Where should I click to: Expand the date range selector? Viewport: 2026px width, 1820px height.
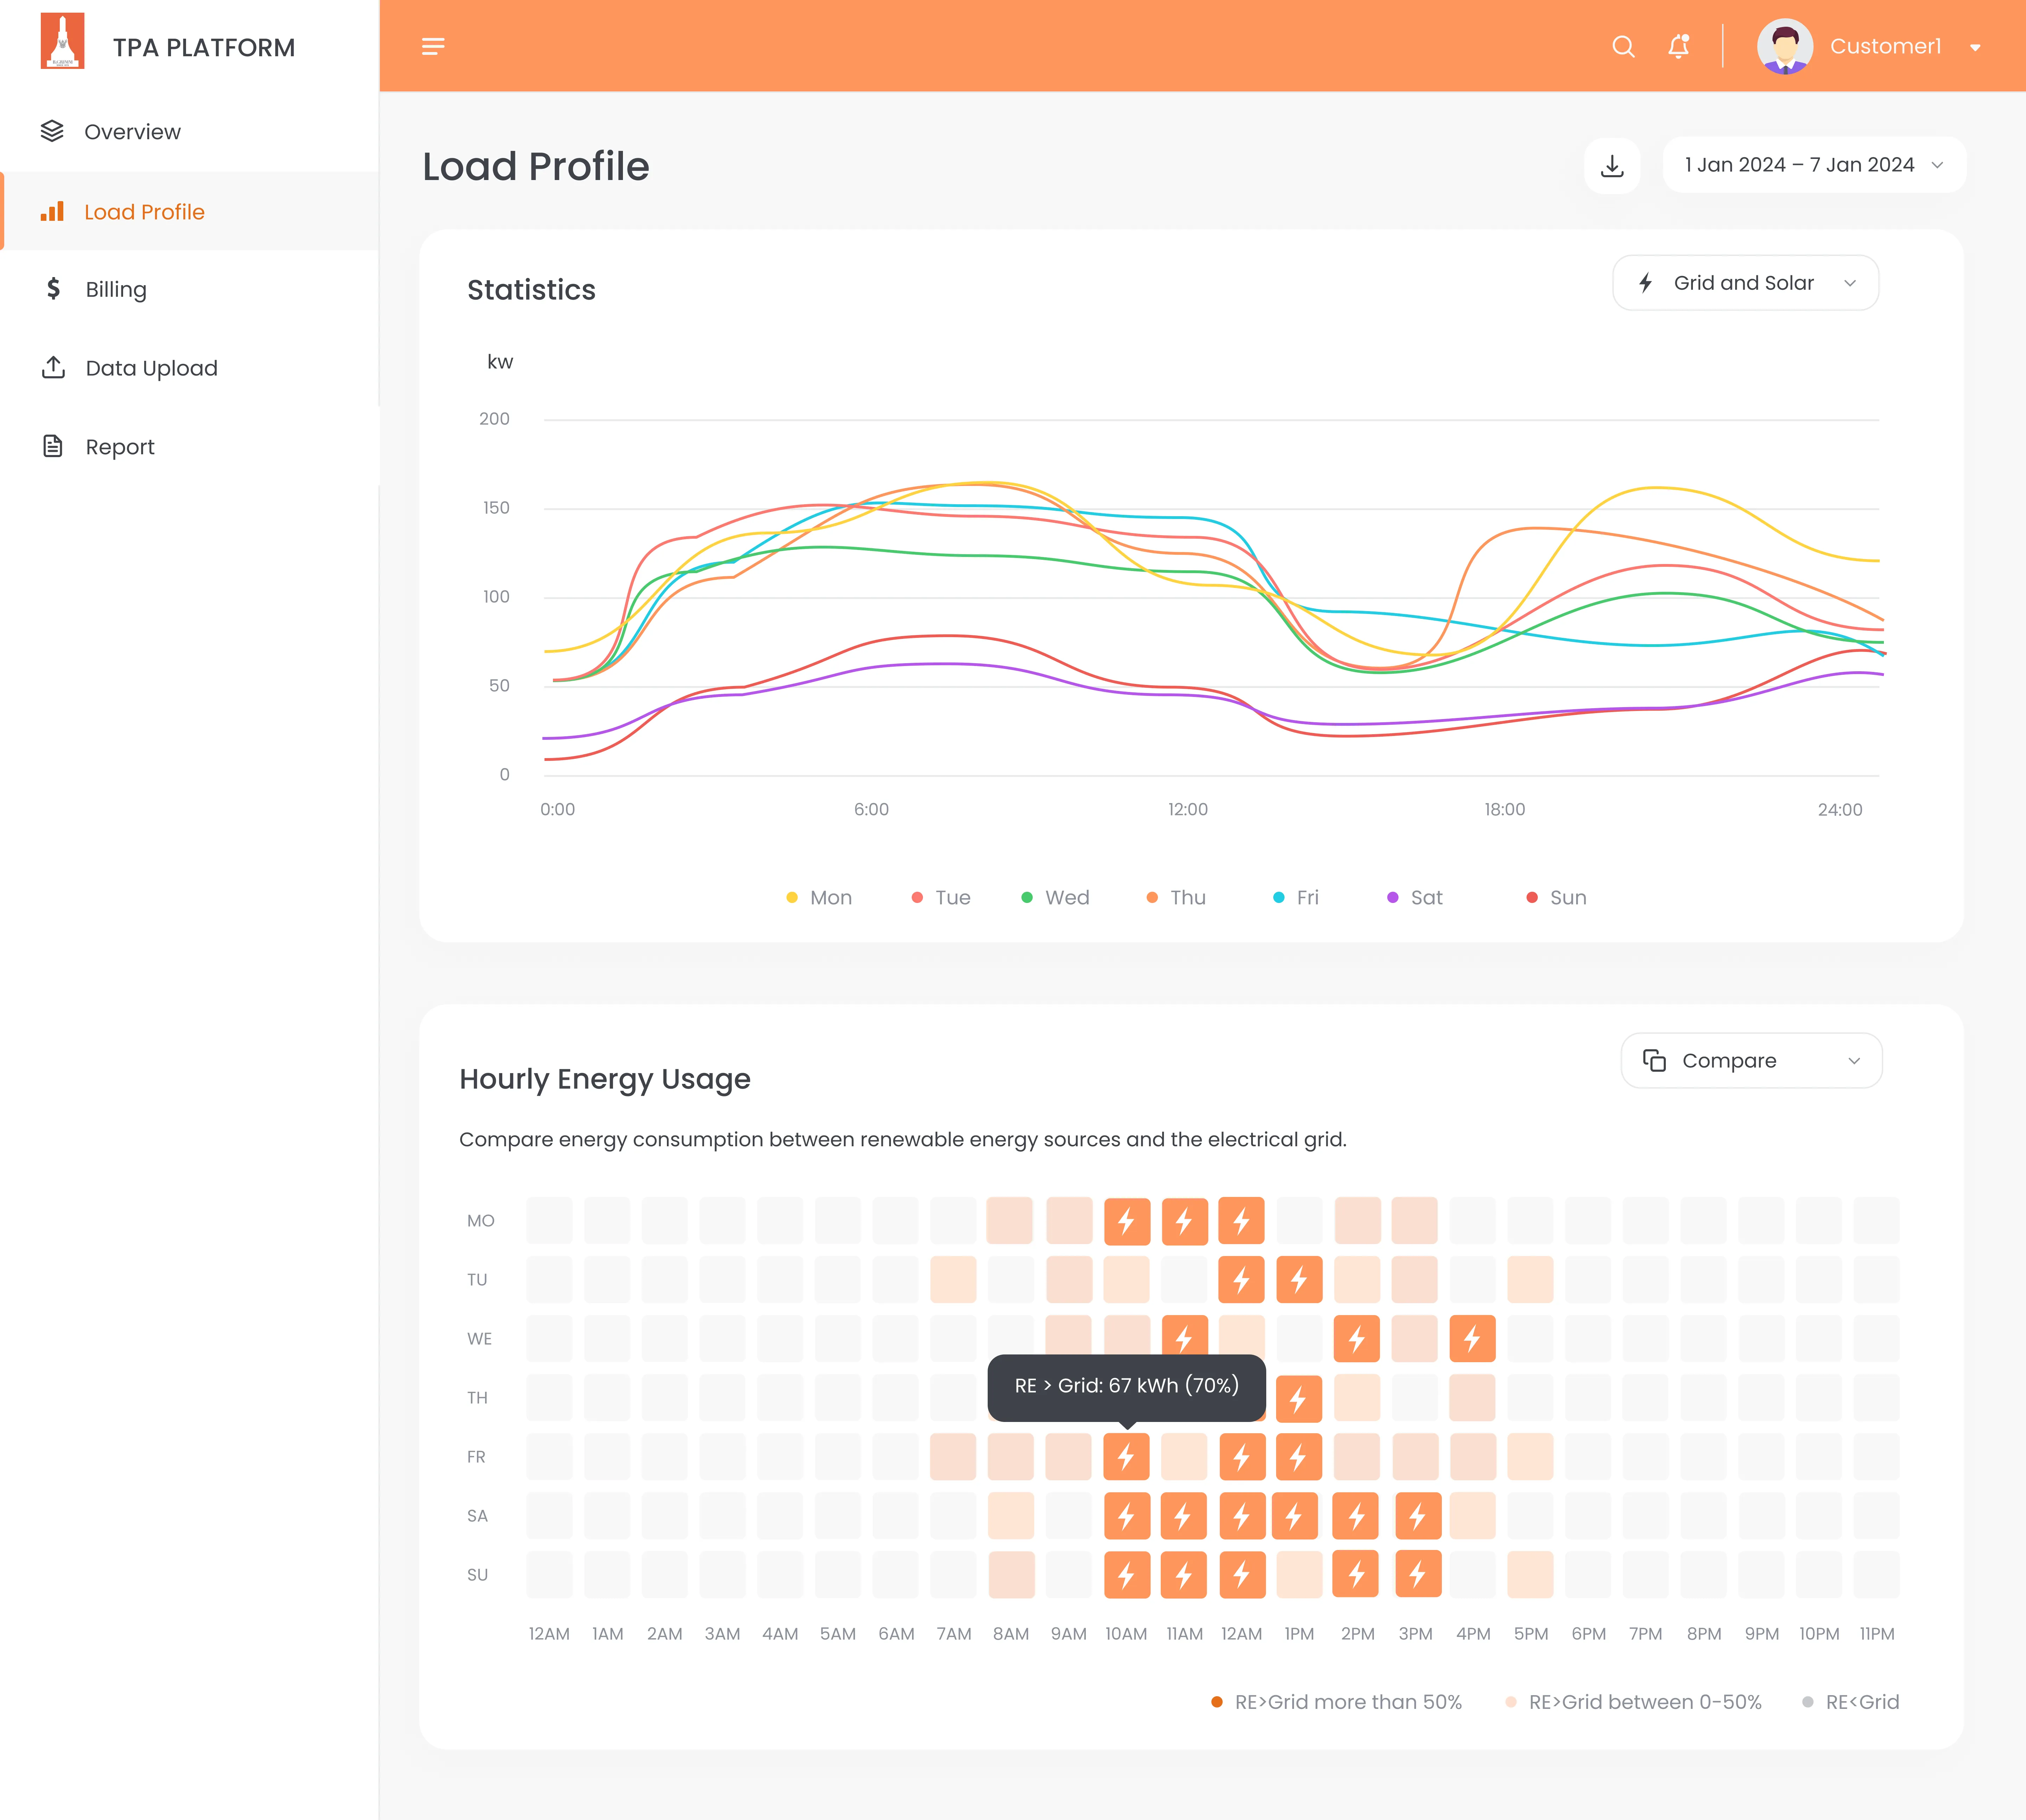[1813, 165]
